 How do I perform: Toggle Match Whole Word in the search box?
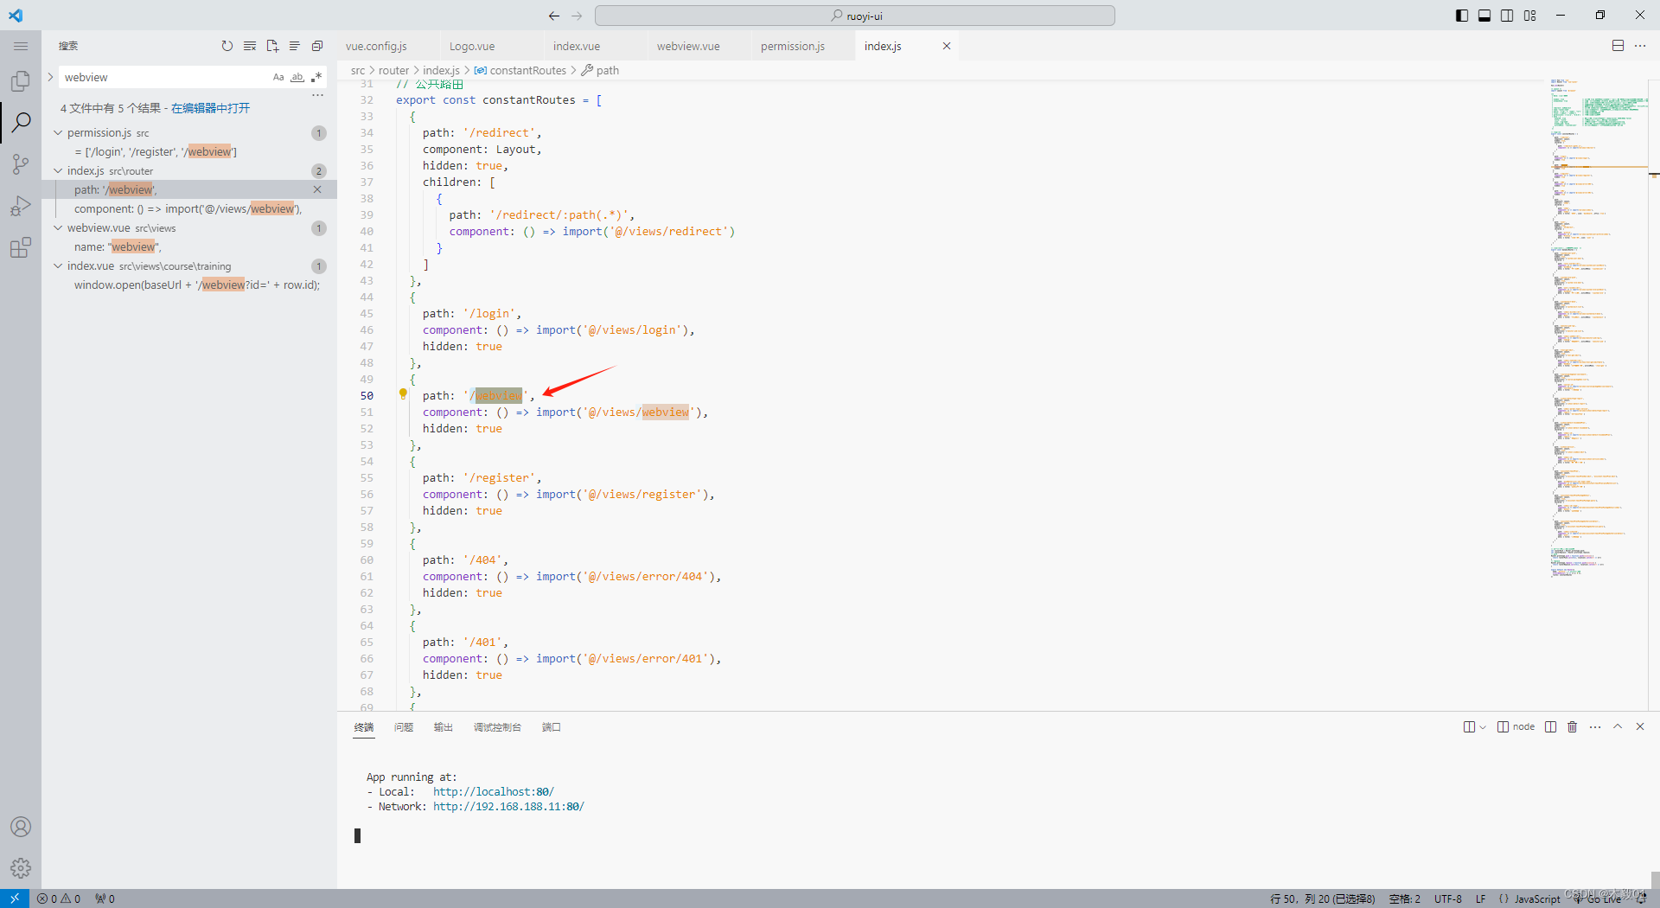pos(297,77)
